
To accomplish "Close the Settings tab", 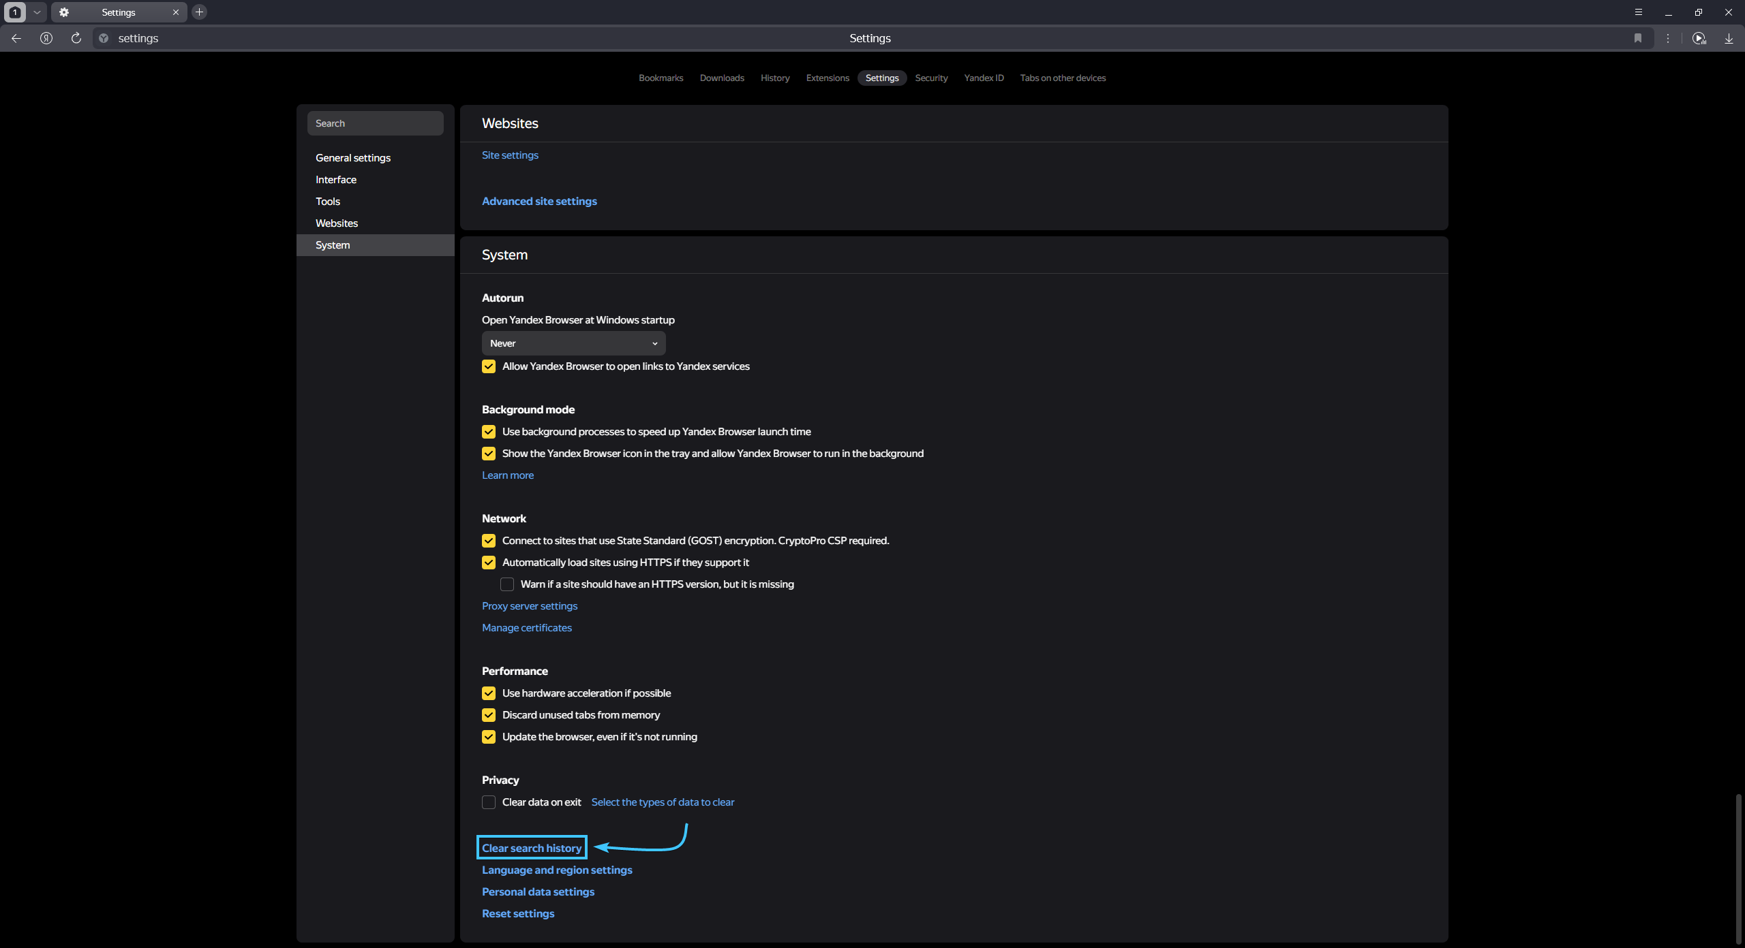I will click(176, 12).
